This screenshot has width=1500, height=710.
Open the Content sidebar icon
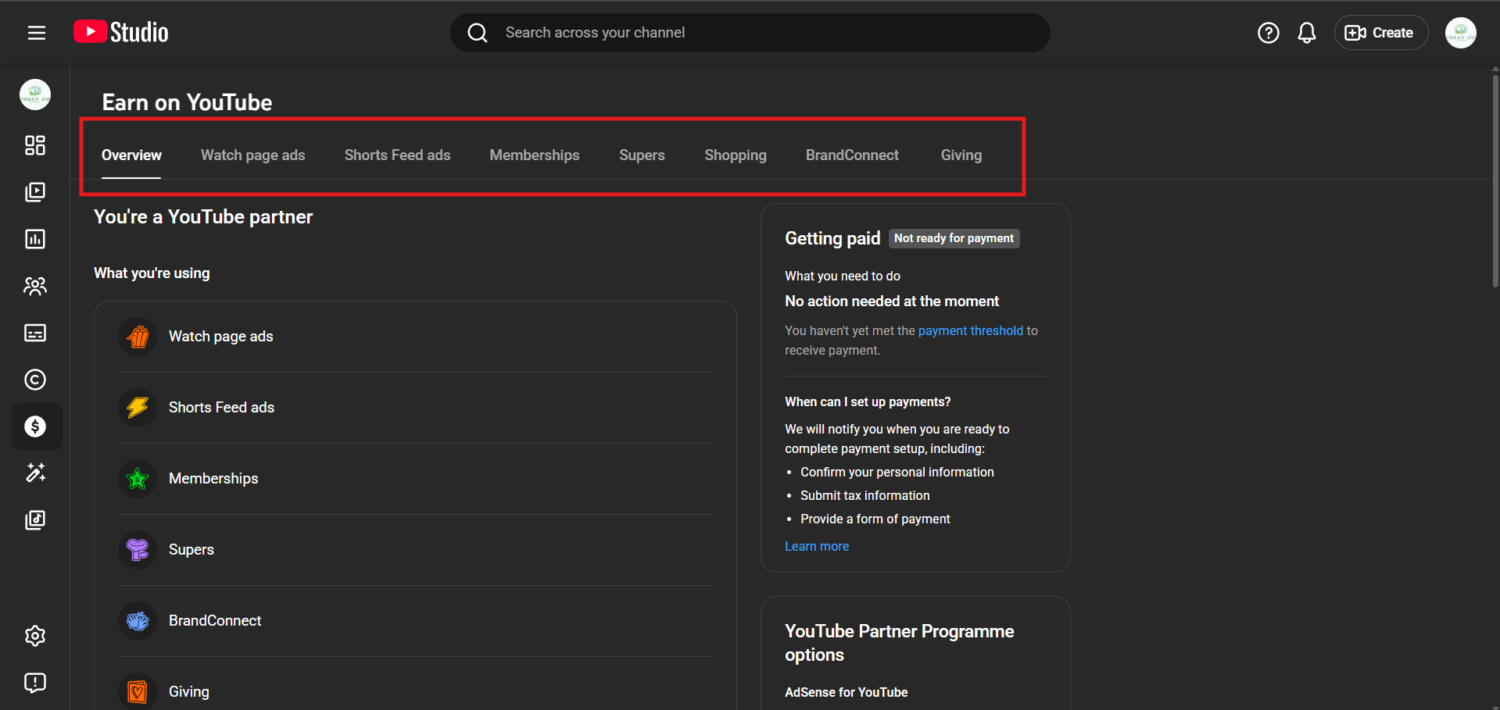coord(35,192)
